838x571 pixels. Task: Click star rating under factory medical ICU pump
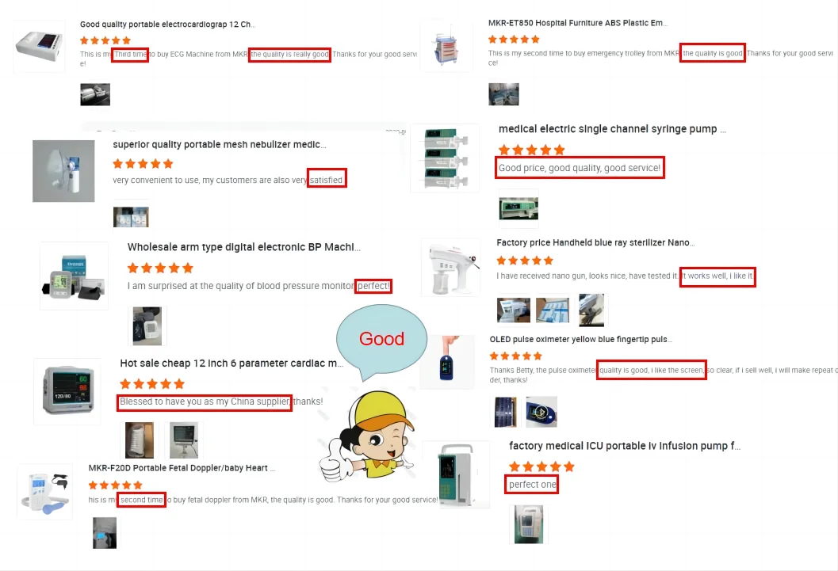tap(542, 467)
